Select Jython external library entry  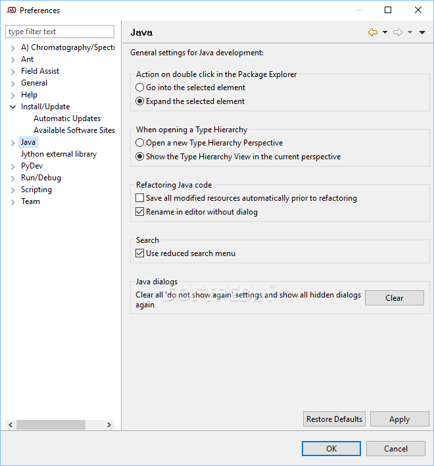pos(59,154)
